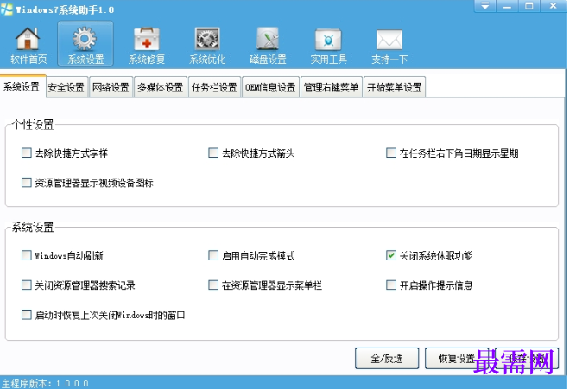Open 磁盘设置 disk icon
This screenshot has width=570, height=389.
268,39
